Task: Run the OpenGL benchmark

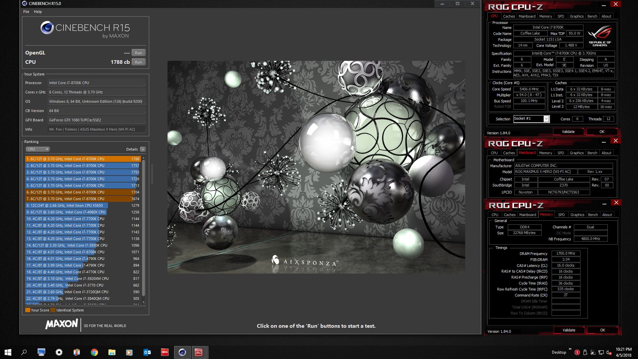Action: (139, 53)
